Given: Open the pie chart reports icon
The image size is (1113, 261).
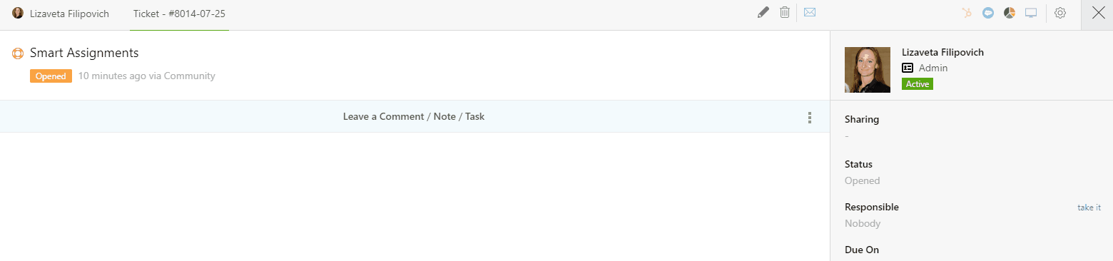Looking at the screenshot, I should click(1010, 13).
